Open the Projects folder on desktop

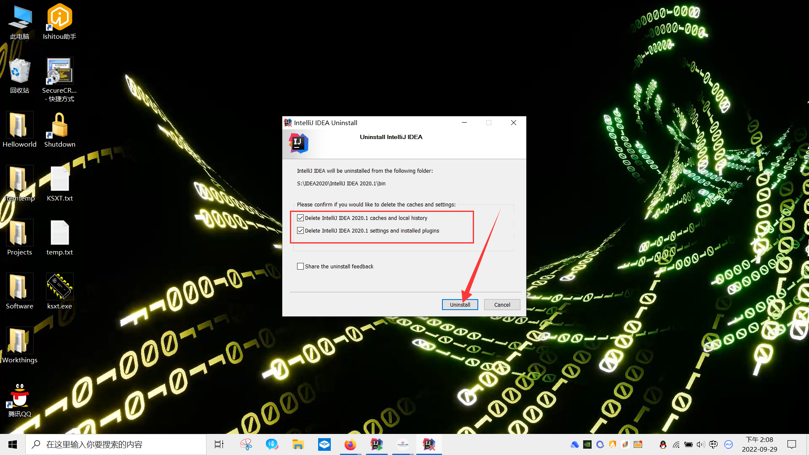point(19,233)
